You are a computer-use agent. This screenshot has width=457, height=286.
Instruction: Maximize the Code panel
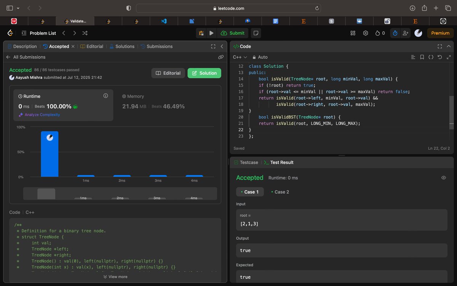[x=440, y=47]
